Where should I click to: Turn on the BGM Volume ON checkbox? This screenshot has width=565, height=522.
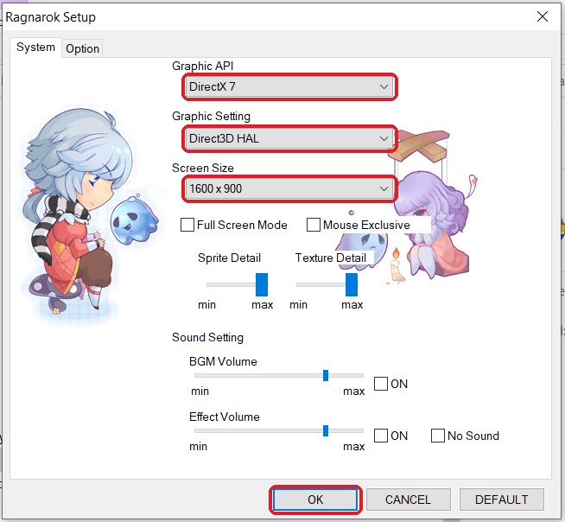coord(381,384)
